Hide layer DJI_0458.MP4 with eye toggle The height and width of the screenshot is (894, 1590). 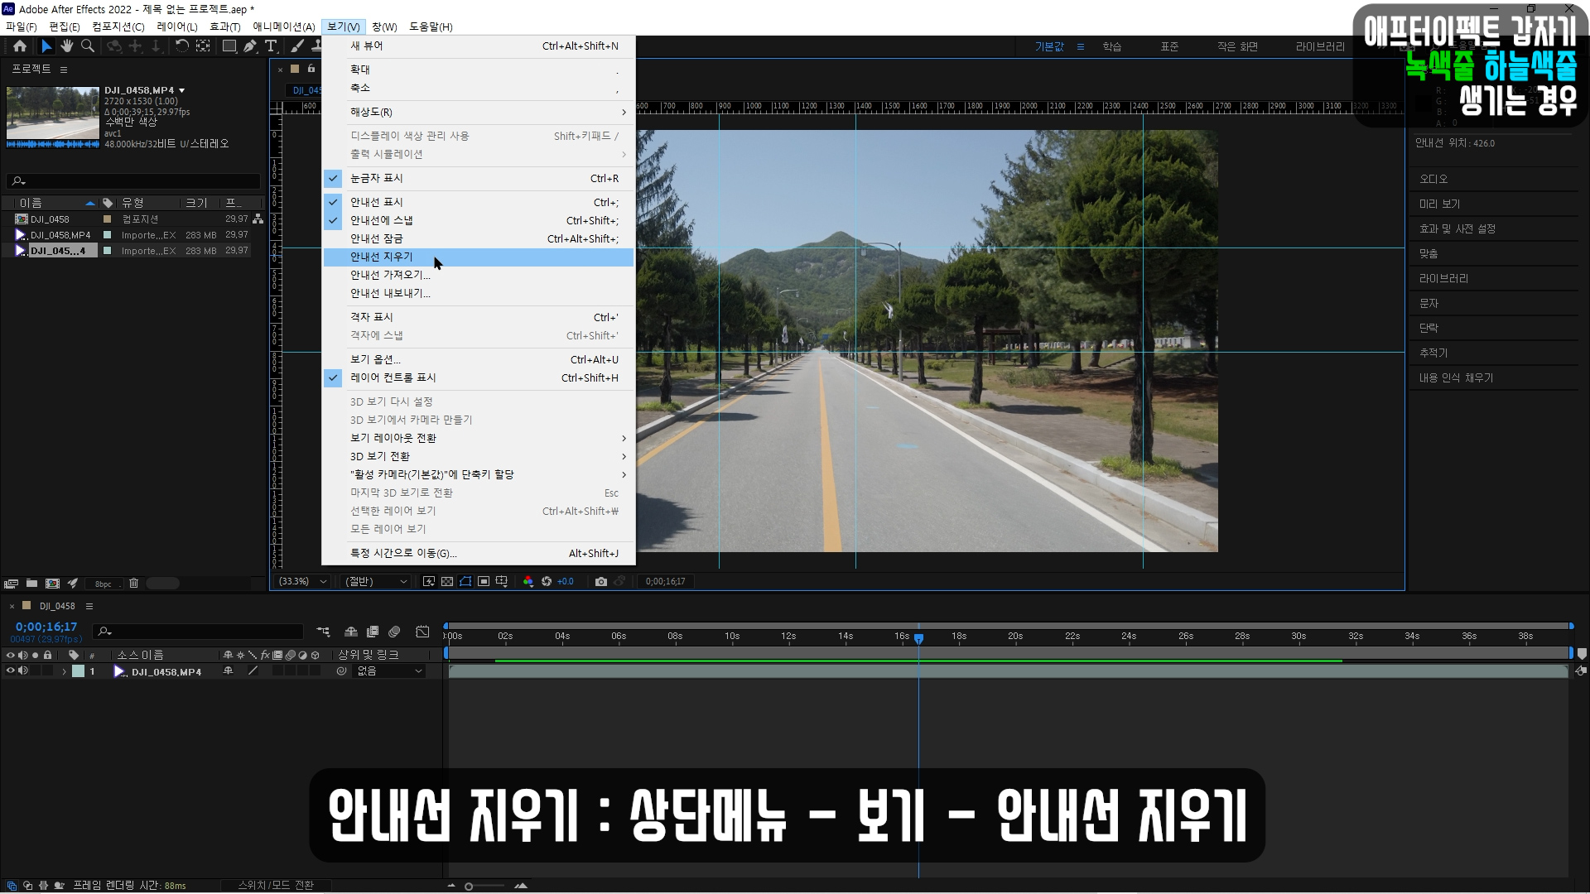[11, 671]
